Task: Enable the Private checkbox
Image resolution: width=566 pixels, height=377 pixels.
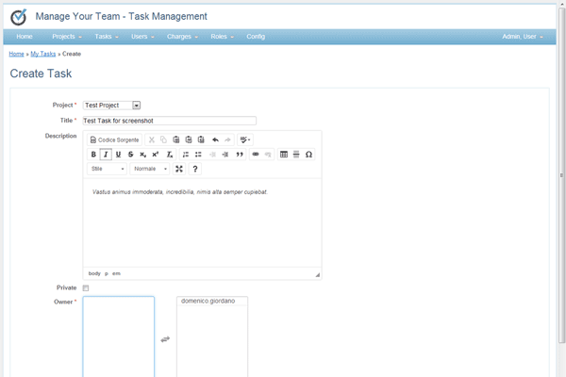Action: (x=86, y=287)
